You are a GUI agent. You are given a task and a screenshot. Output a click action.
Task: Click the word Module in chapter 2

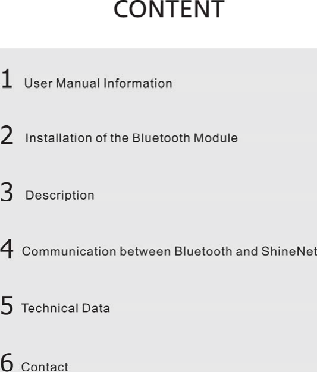point(216,138)
